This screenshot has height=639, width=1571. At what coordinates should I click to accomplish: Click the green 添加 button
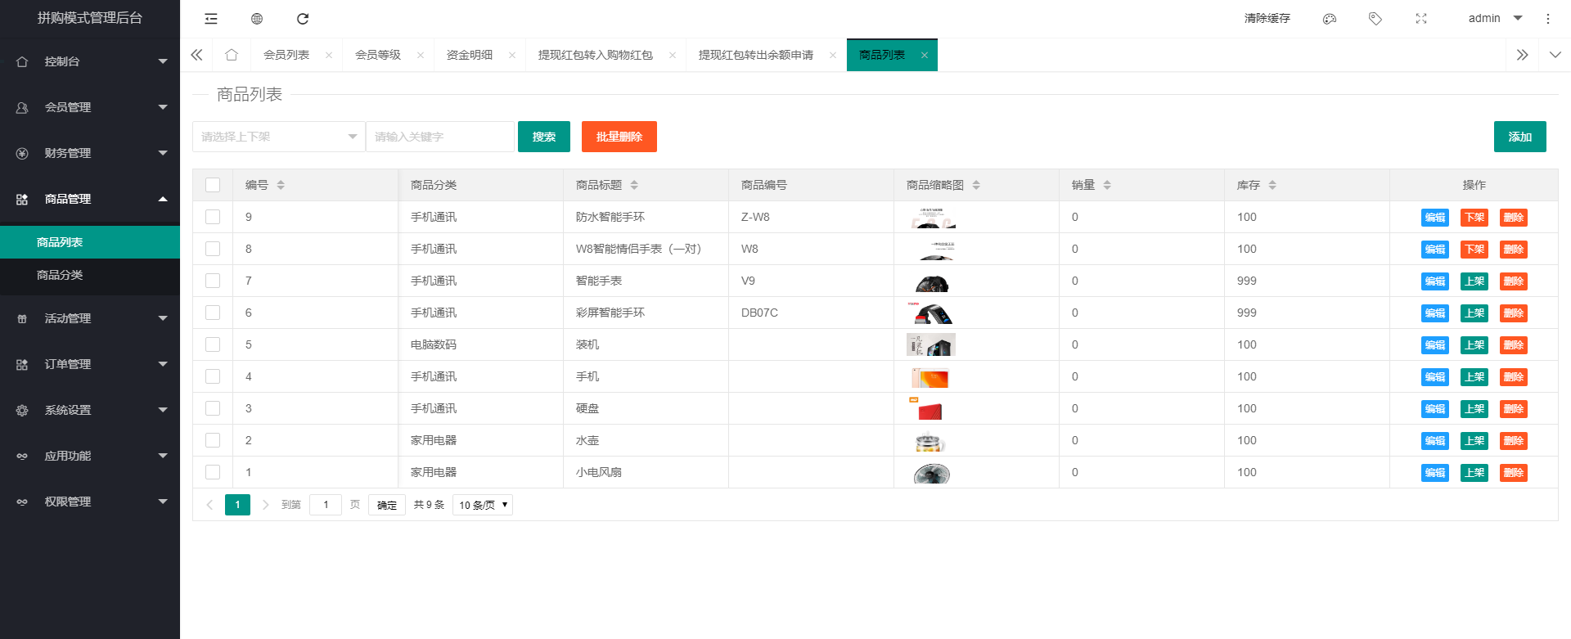point(1519,137)
